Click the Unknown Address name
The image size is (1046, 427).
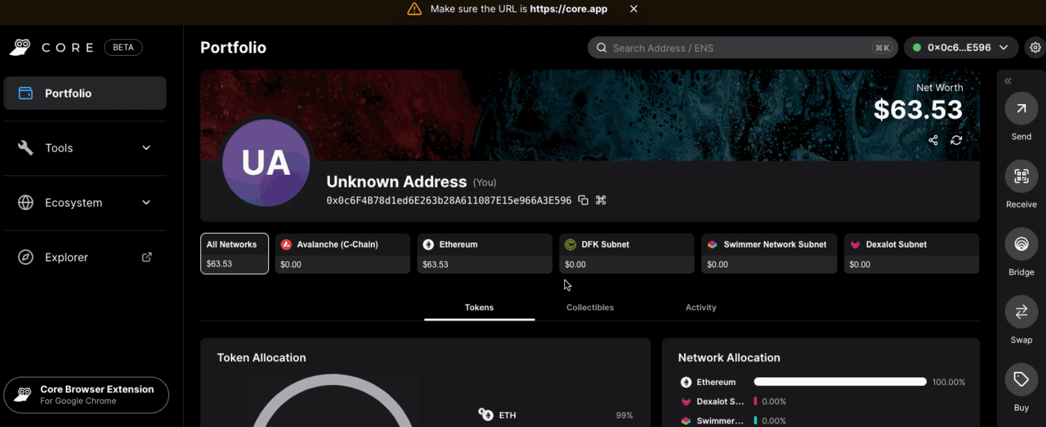[397, 181]
